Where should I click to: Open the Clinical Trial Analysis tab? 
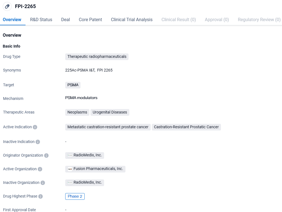(x=132, y=20)
